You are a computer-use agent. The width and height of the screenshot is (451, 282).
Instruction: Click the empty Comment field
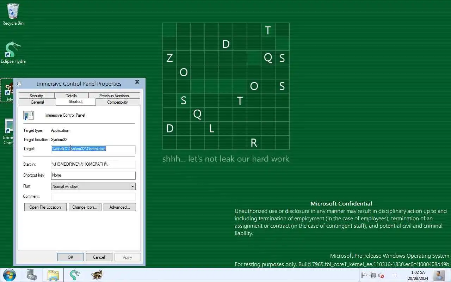coord(93,196)
